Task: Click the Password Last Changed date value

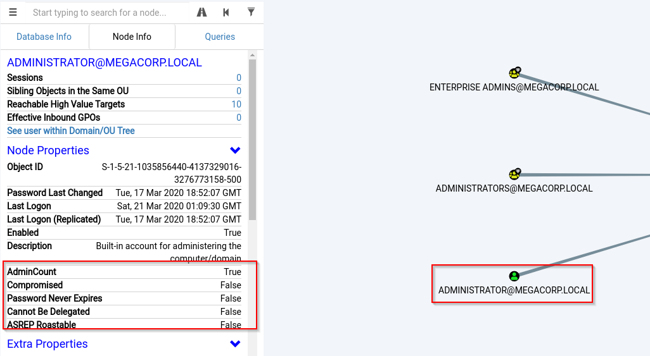Action: 178,193
